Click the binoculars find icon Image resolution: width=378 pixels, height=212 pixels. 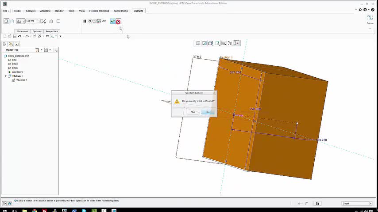point(317,204)
